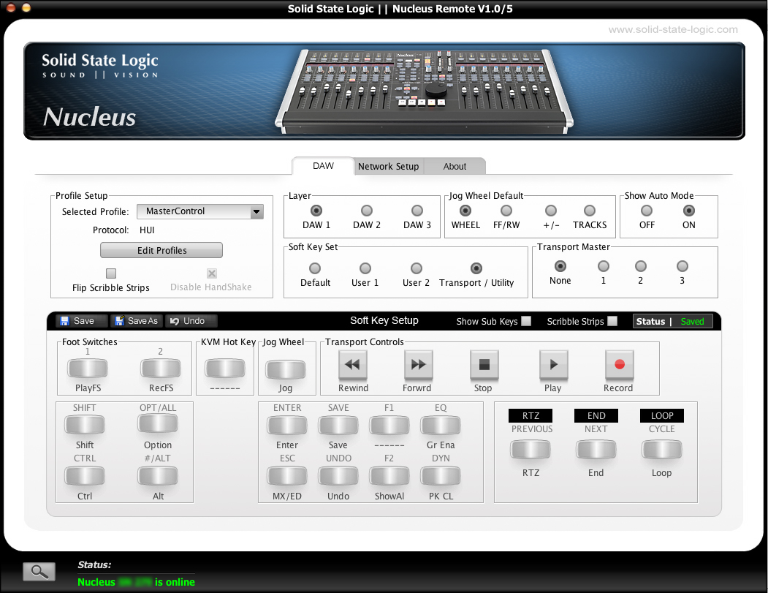This screenshot has height=593, width=768.
Task: Enable the Scribble Strips checkbox in toolbar
Action: (612, 321)
